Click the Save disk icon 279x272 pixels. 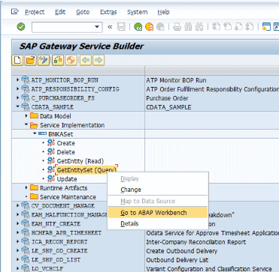tap(122, 27)
